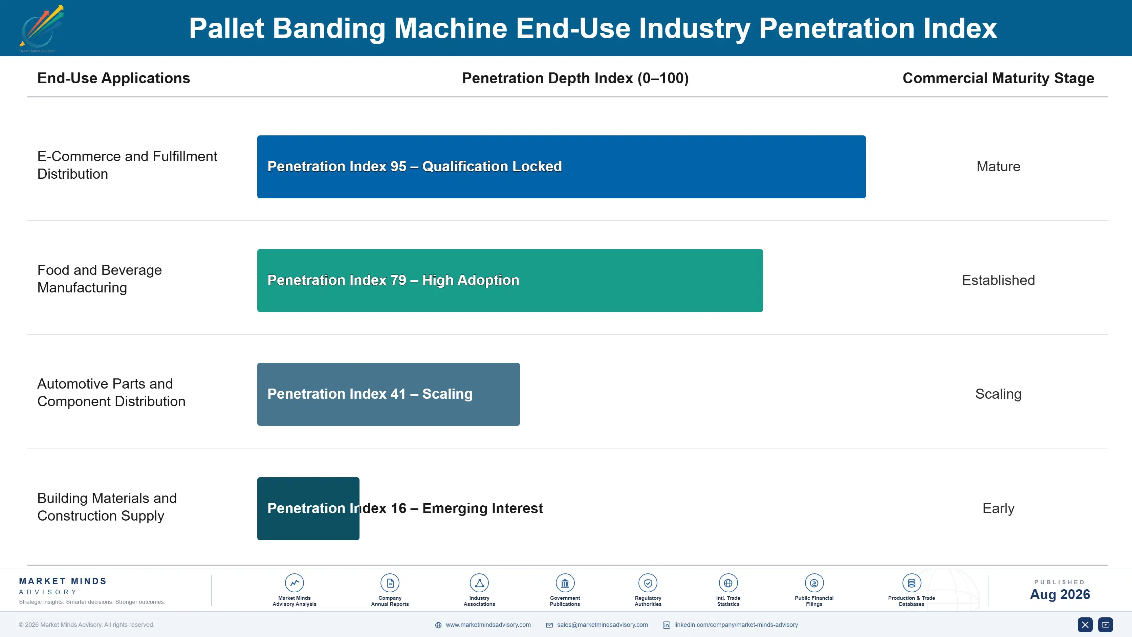1132x637 pixels.
Task: Select 'E-Commerce and Fulfillment Distribution' row label
Action: coord(127,165)
